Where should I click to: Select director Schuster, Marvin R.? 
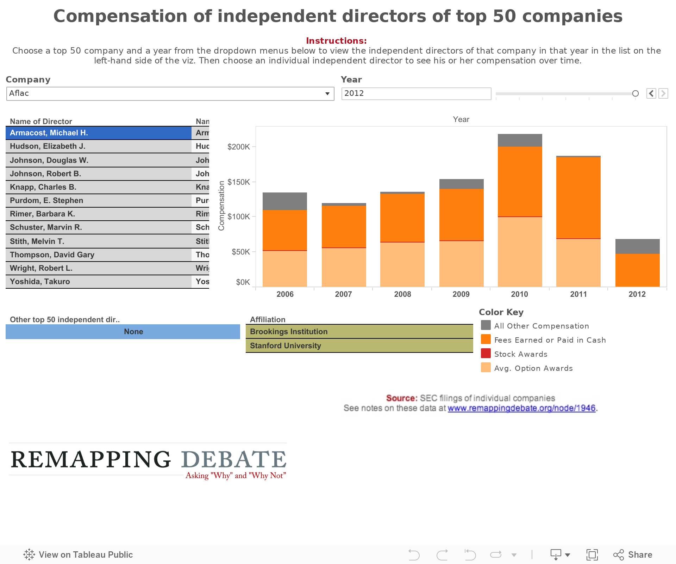point(99,227)
